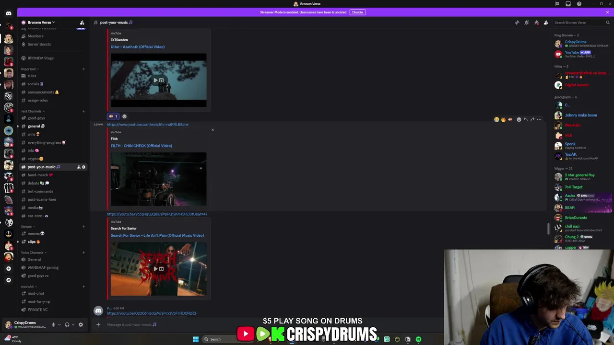
Task: Add a Server plus icon
Action: pyautogui.click(x=9, y=268)
